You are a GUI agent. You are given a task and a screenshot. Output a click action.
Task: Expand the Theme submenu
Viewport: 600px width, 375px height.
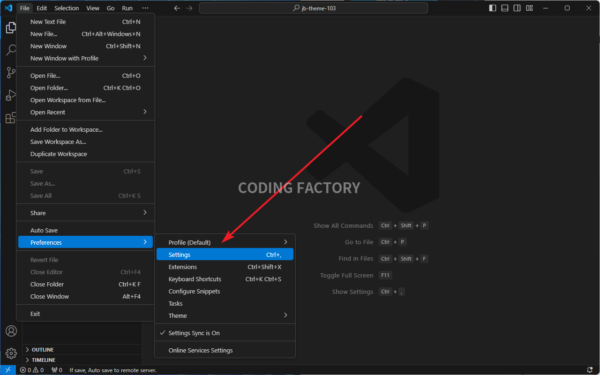[x=225, y=315]
